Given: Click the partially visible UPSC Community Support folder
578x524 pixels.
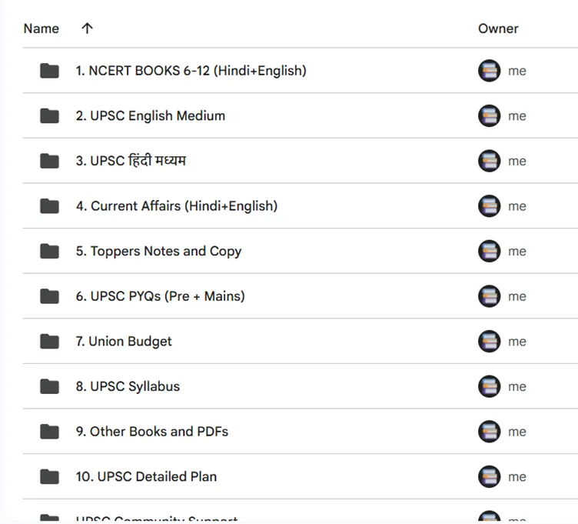Looking at the screenshot, I should tap(157, 519).
